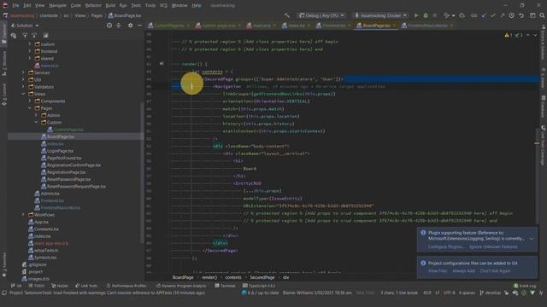This screenshot has width=547, height=307.
Task: Click View Files in Git notification
Action: tap(438, 271)
